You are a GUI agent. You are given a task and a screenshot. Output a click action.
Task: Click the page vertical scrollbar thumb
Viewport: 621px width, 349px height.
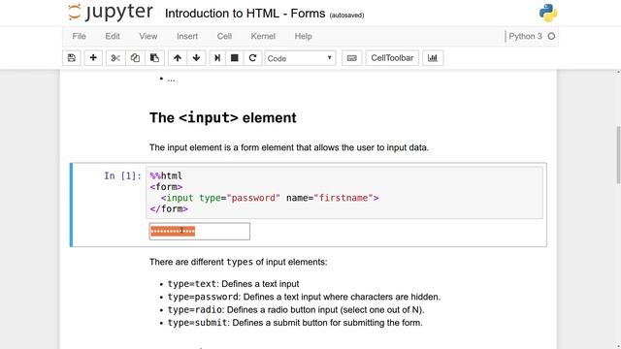[x=618, y=154]
